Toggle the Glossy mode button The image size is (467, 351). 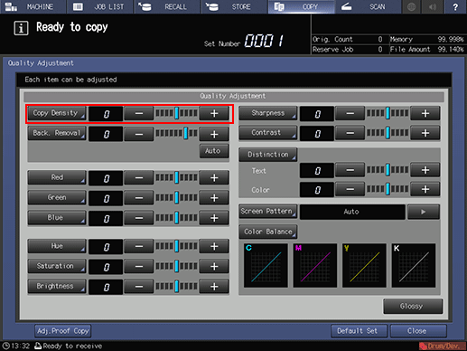[413, 307]
